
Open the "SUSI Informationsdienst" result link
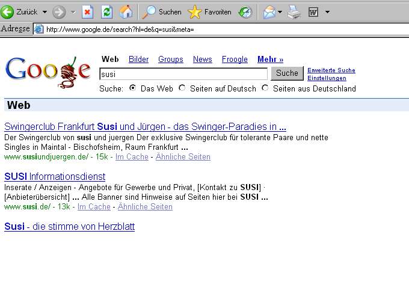coord(55,176)
